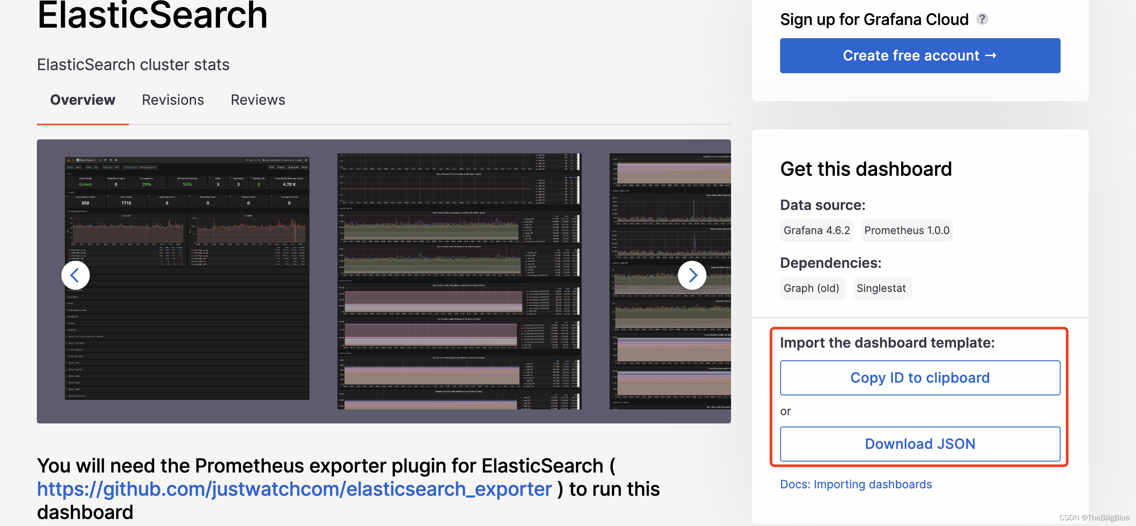Open Docs: Importing dashboards
This screenshot has width=1136, height=526.
click(x=856, y=483)
